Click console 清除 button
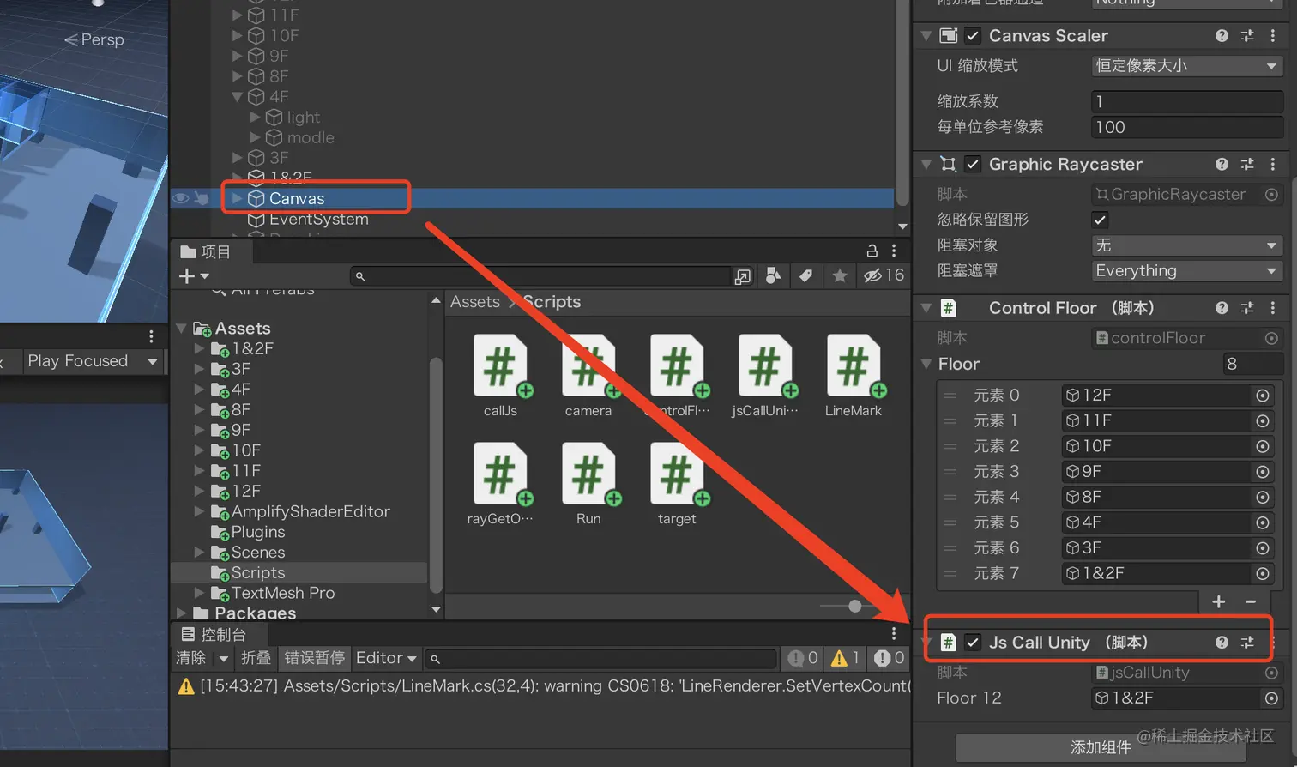1297x767 pixels. 190,658
